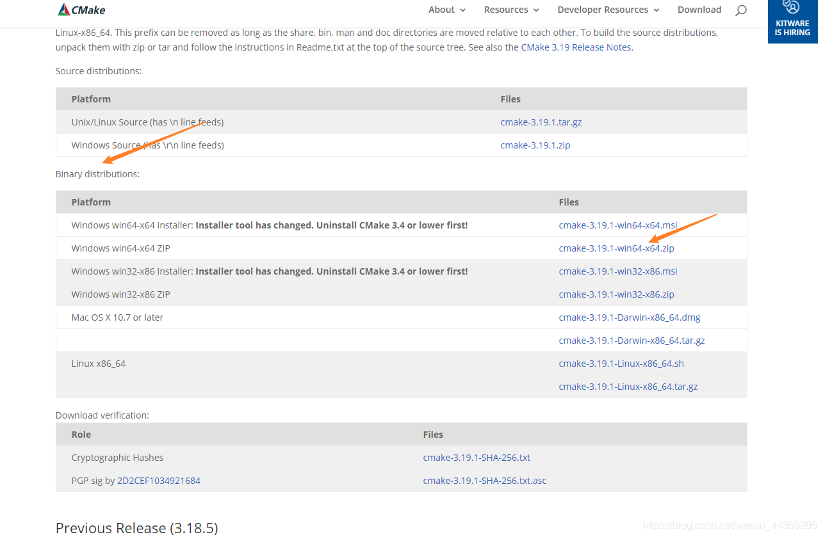Select 'Unix/Linux Source (has \n line feeds)' text

click(x=147, y=122)
